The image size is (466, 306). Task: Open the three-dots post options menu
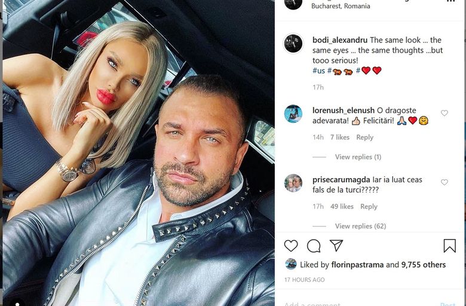451,1
